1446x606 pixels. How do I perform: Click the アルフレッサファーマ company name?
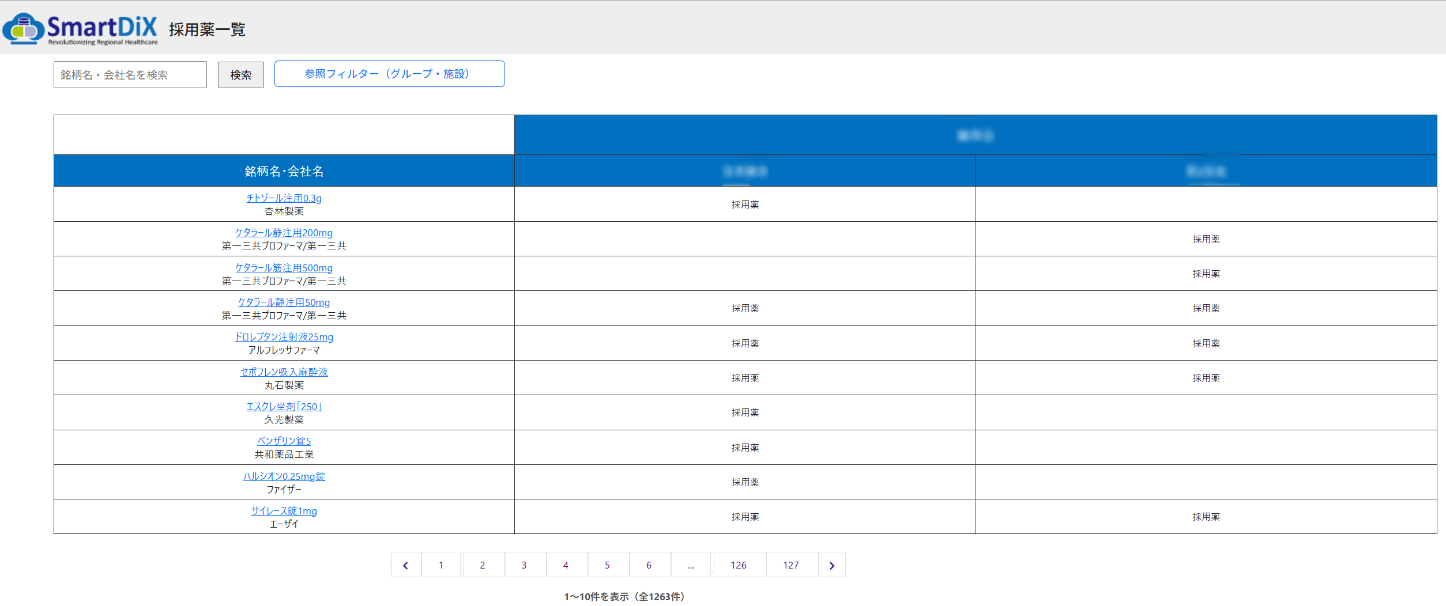pos(284,350)
